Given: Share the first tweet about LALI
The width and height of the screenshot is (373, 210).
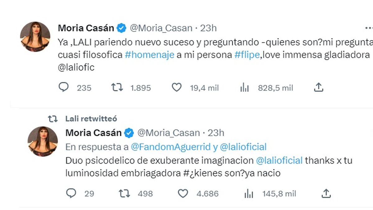Looking at the screenshot, I should (319, 88).
